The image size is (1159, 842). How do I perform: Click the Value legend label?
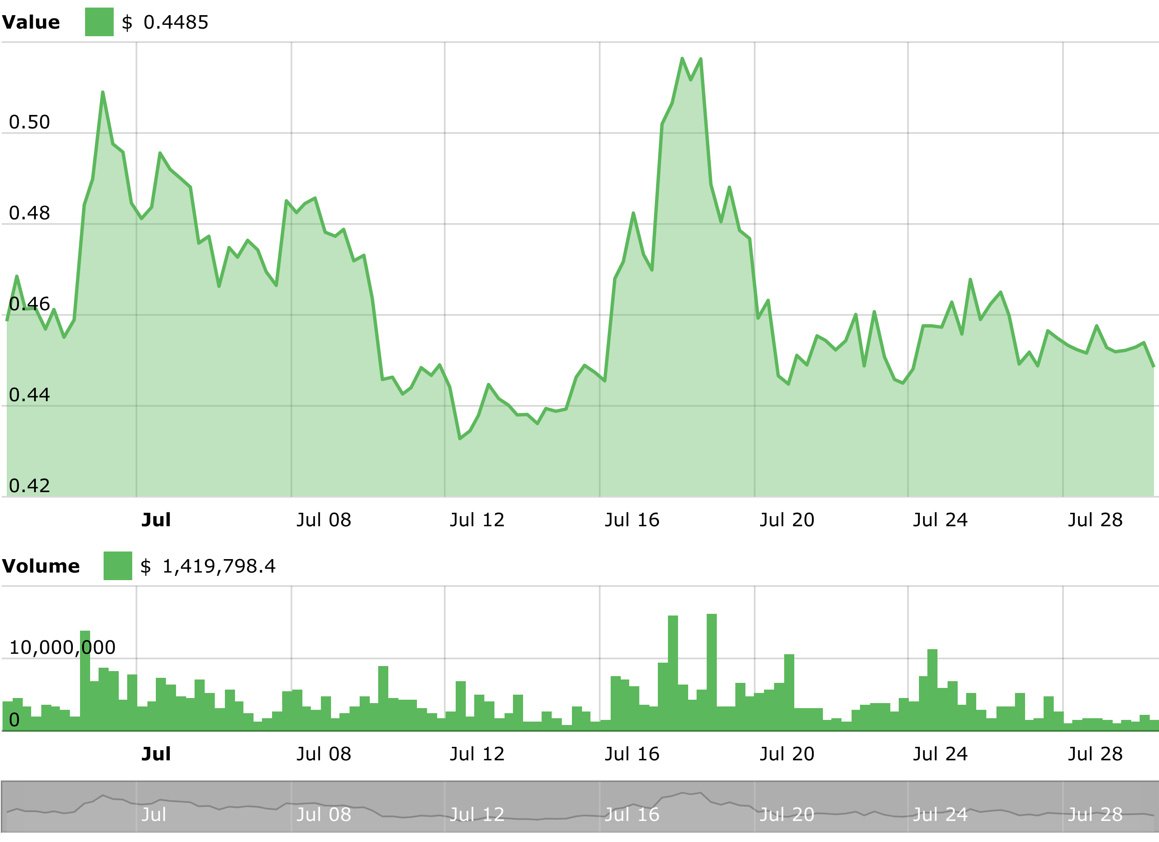(x=31, y=22)
